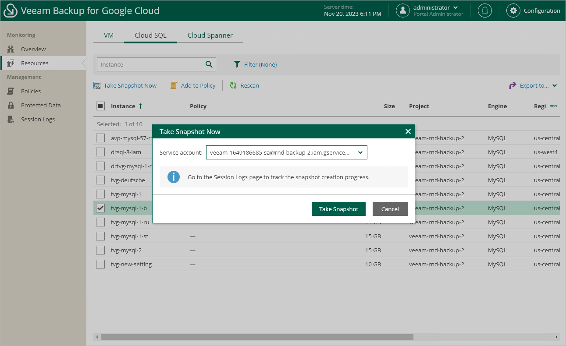Screen dimensions: 566x346
Task: Click the Take Snapshot Now camera icon
Action: pyautogui.click(x=97, y=85)
